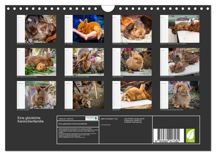Open the July 'Leckeres Grünfutter' photo
This screenshot has width=216, height=156.
136,62
